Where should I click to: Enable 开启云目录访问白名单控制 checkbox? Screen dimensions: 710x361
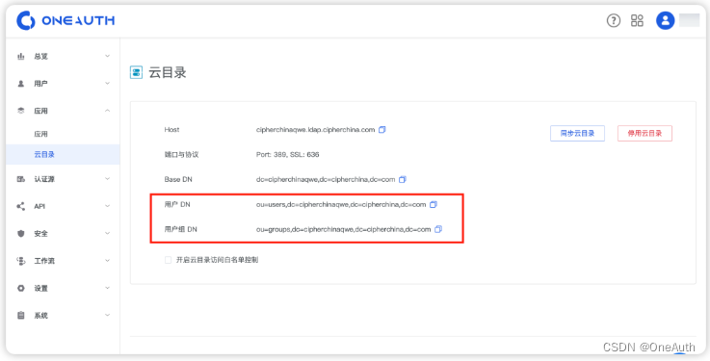(168, 260)
